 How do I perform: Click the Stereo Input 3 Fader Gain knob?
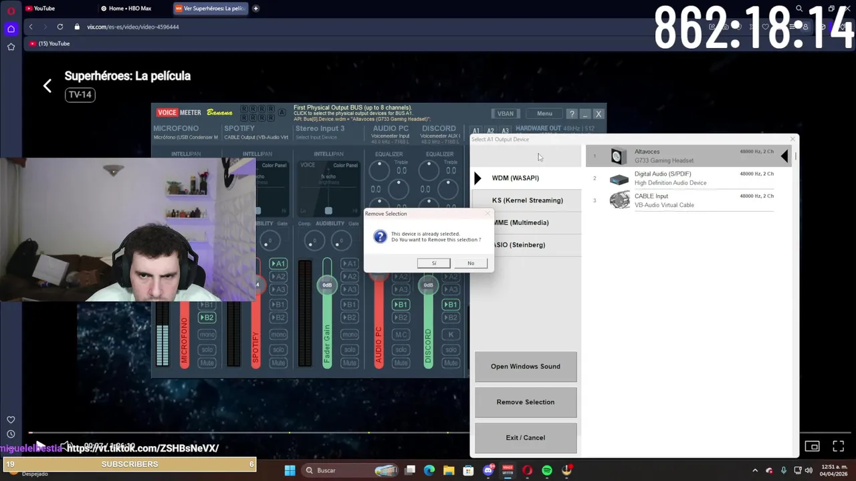click(327, 285)
